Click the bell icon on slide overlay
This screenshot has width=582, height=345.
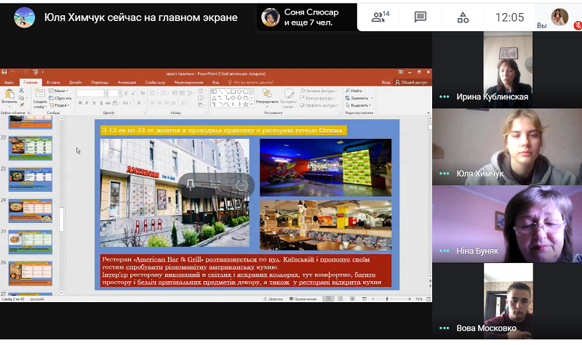(x=190, y=184)
